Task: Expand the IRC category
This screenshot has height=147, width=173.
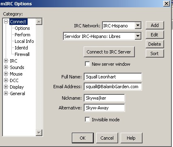Action: pos(6,61)
